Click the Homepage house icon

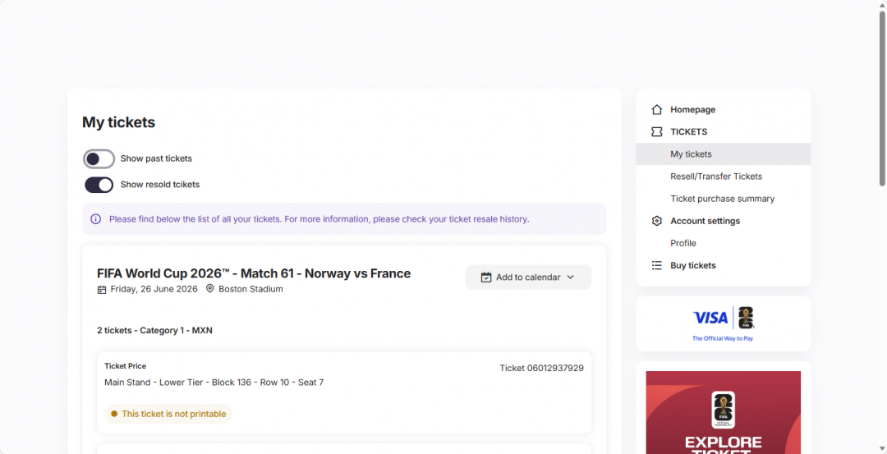click(x=656, y=110)
